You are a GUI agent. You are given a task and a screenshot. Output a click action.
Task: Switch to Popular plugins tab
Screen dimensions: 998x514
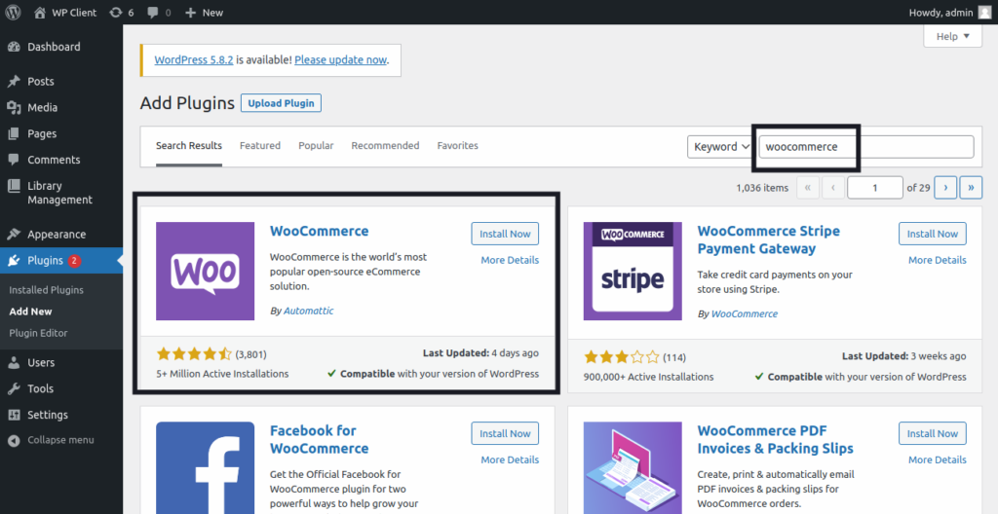coord(316,146)
